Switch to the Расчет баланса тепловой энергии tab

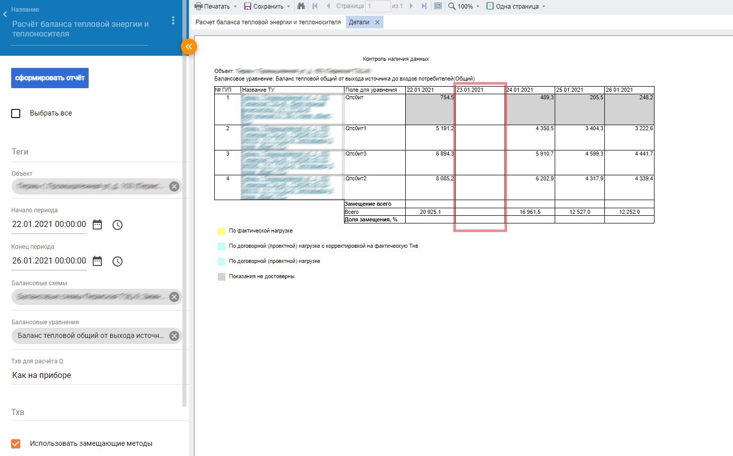pyautogui.click(x=268, y=22)
